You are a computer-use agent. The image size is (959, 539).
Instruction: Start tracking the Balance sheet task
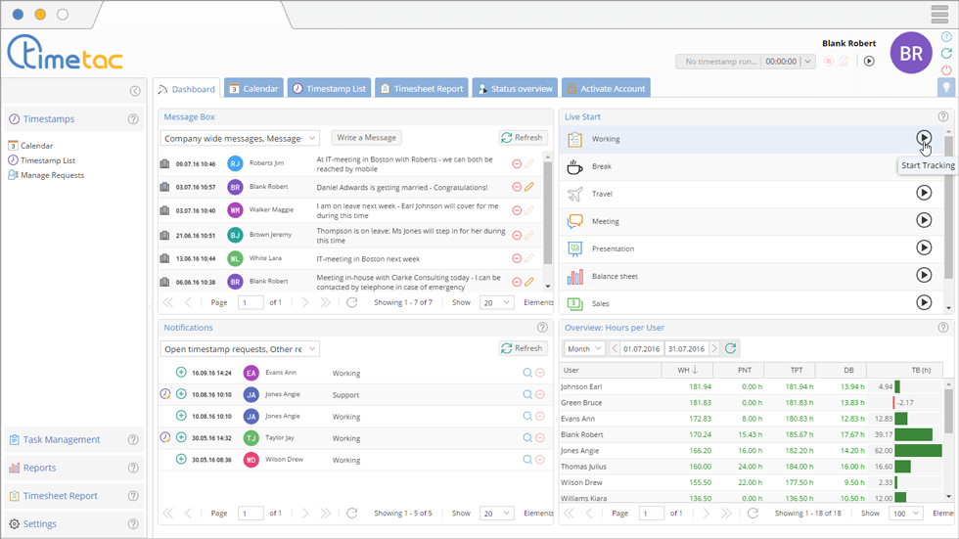click(x=924, y=275)
